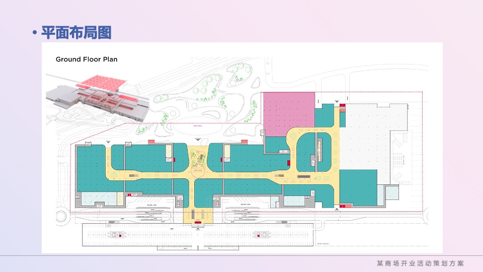
Task: Click the right roundabout on the road
Action: coord(427,217)
